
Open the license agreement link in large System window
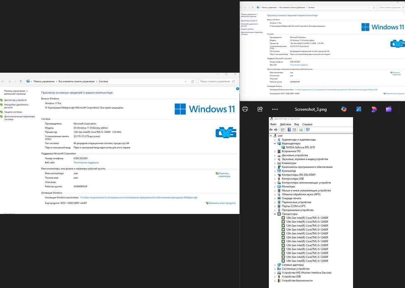(139, 198)
